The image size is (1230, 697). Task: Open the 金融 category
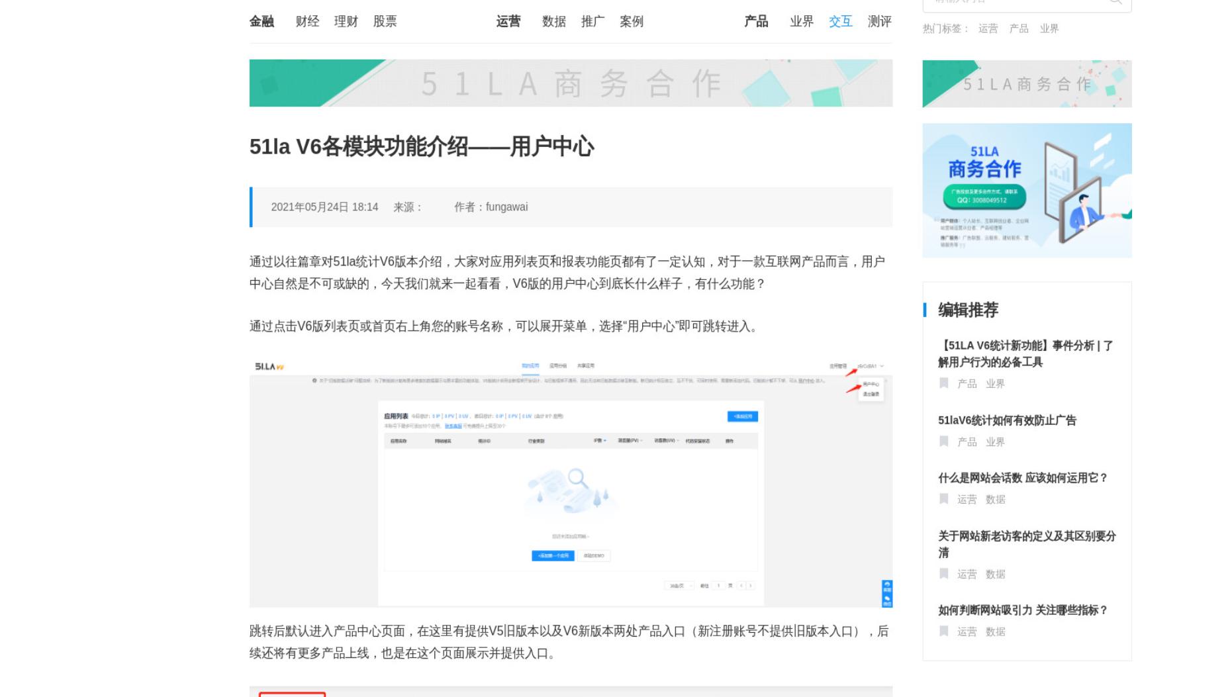[261, 21]
